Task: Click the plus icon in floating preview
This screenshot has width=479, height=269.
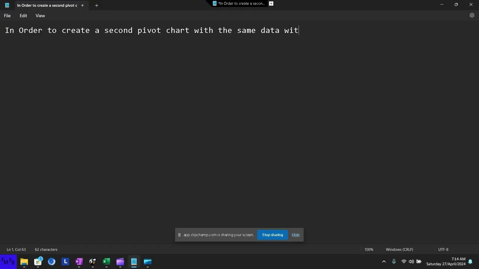Action: coord(271,3)
